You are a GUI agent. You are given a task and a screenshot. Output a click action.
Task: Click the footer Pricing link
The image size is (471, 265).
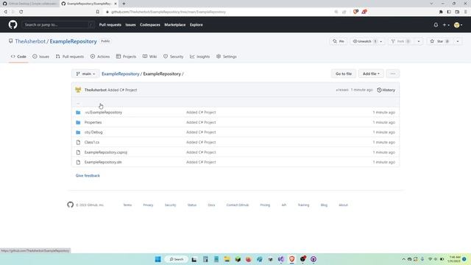[265, 205]
